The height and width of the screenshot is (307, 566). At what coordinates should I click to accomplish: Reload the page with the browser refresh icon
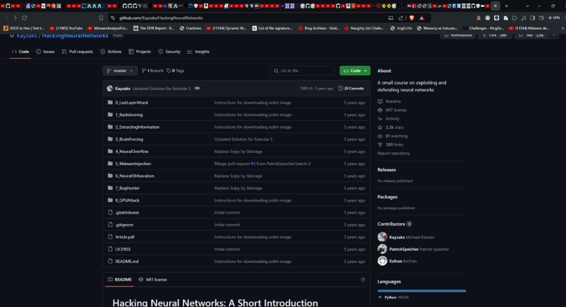click(x=24, y=18)
